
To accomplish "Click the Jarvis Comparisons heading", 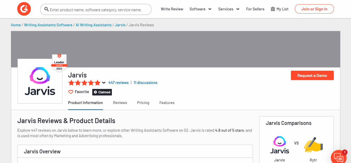I will coord(289,123).
